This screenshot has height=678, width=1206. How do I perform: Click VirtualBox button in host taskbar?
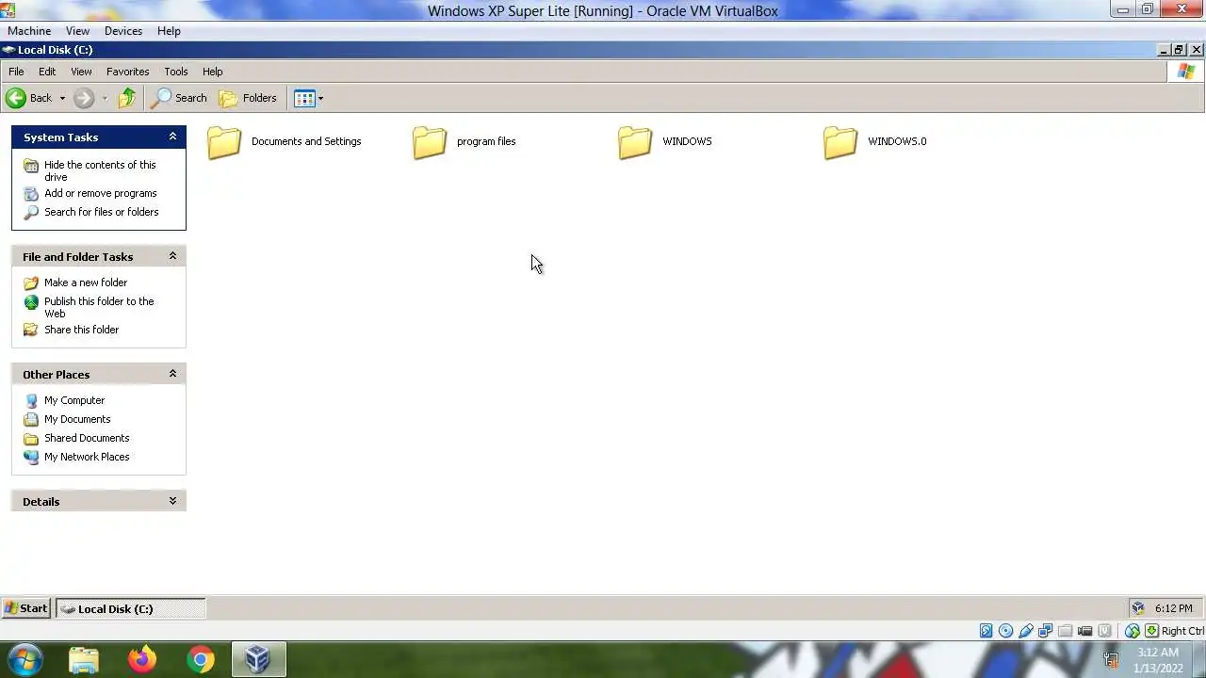(258, 659)
